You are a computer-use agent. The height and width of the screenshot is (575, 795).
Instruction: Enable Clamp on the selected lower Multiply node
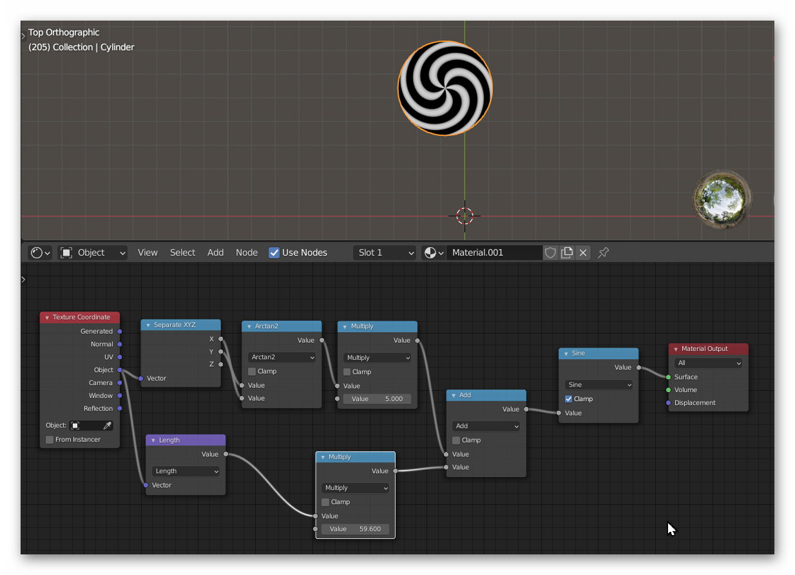click(x=325, y=502)
